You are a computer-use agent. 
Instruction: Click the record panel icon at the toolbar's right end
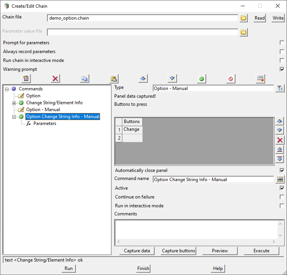[x=260, y=79]
